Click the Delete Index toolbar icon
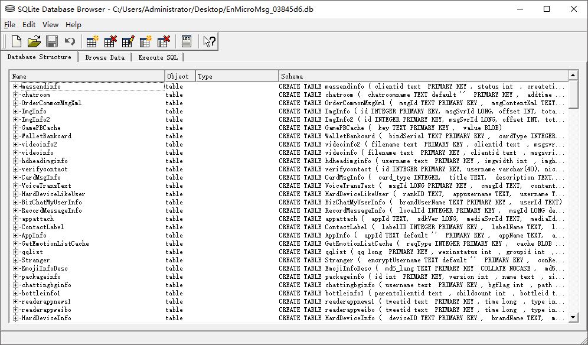The height and width of the screenshot is (345, 588). (164, 41)
